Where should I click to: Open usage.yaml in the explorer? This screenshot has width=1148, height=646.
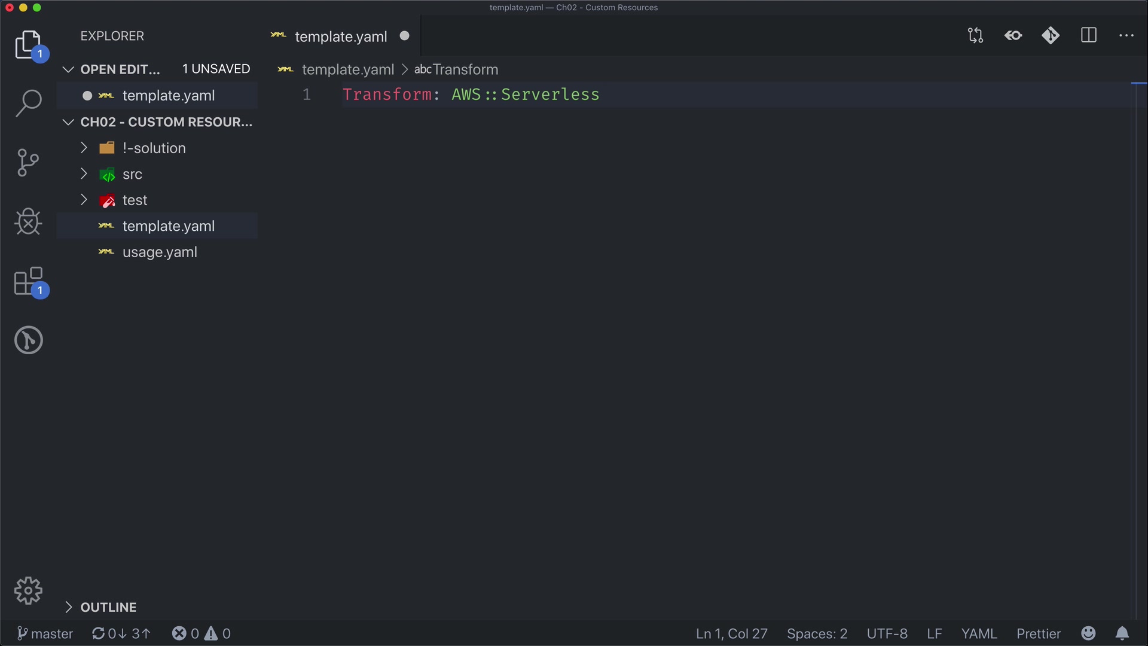coord(160,252)
